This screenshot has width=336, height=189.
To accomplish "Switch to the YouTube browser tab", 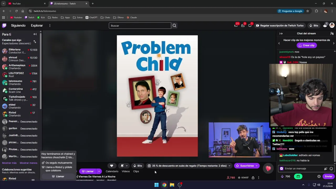I will coord(27,3).
